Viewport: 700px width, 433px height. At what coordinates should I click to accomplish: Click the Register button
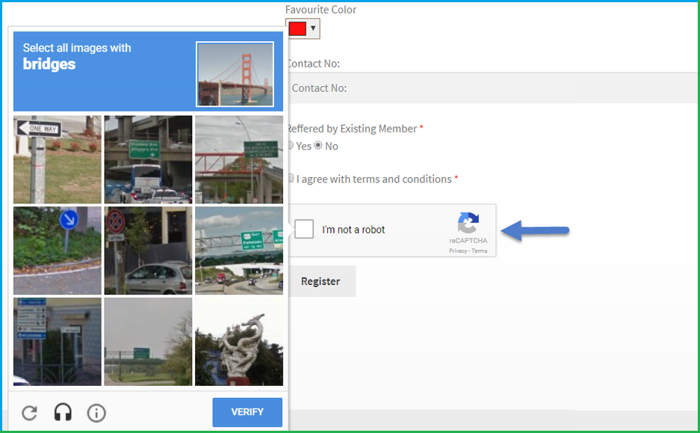point(320,281)
